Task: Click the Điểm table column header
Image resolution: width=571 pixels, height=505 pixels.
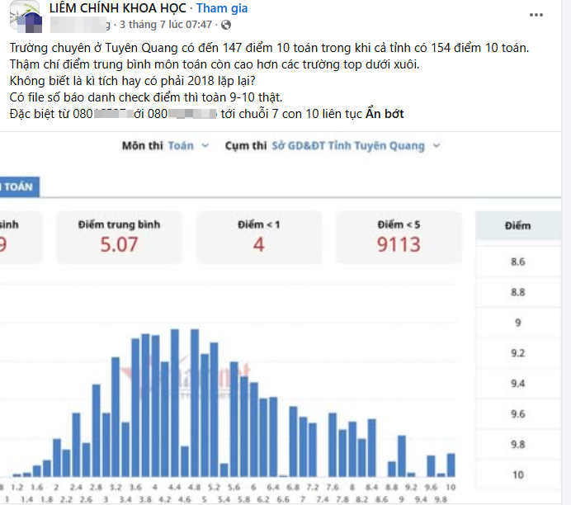Action: coord(518,226)
